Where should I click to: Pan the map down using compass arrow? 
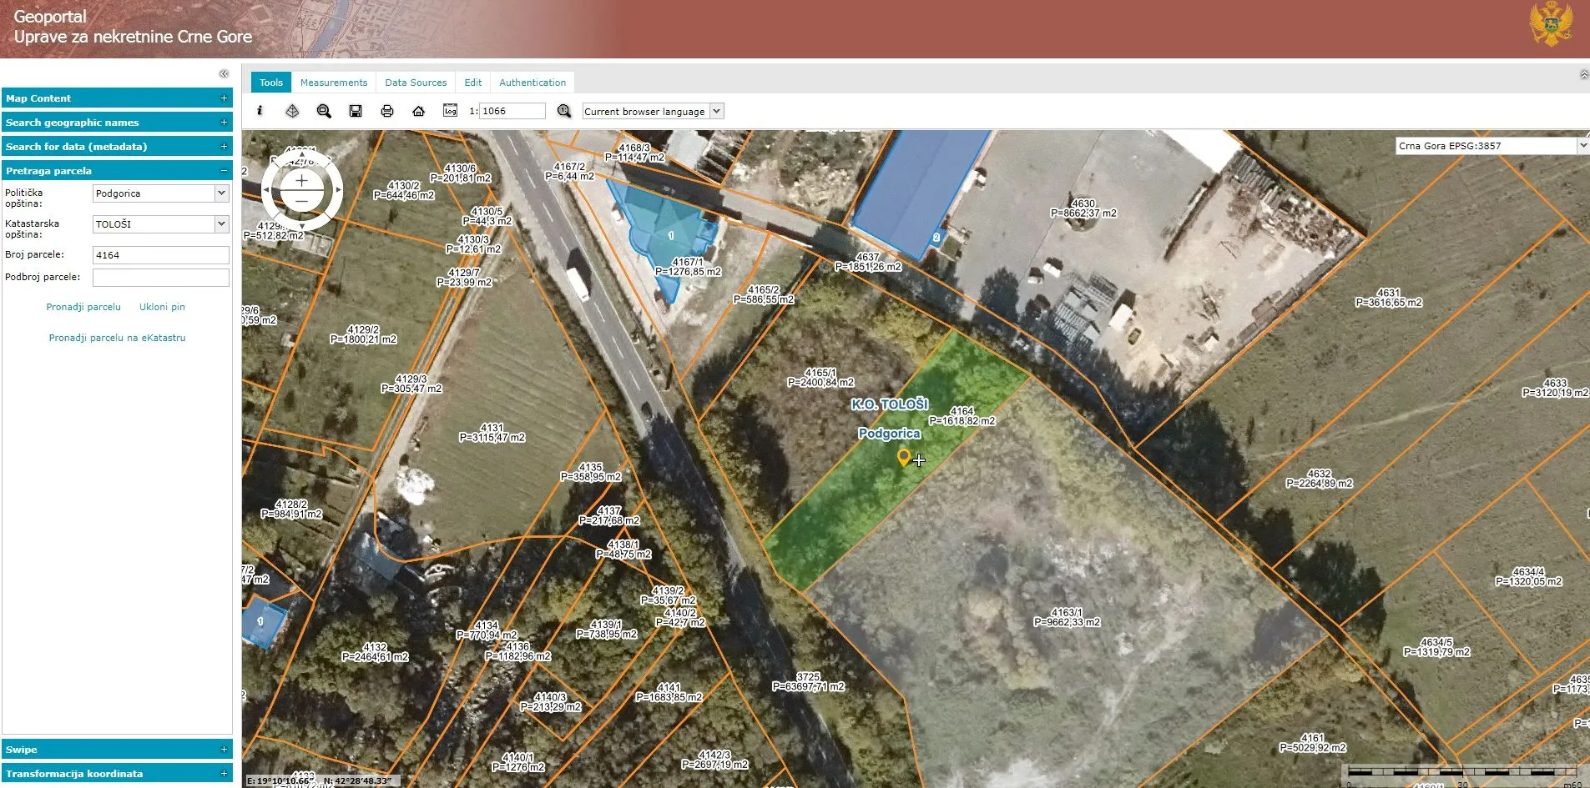[x=302, y=225]
